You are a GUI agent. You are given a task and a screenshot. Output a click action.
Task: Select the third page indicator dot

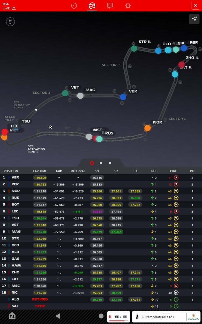coord(110,163)
